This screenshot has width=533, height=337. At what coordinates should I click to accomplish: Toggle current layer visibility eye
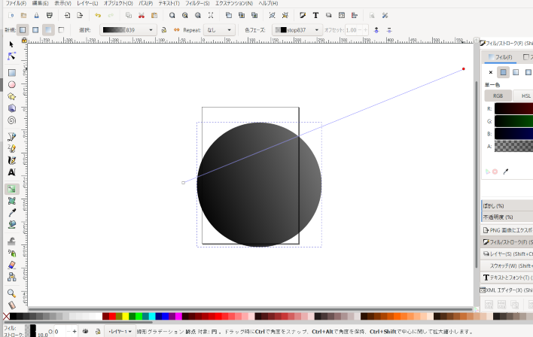coord(85,331)
